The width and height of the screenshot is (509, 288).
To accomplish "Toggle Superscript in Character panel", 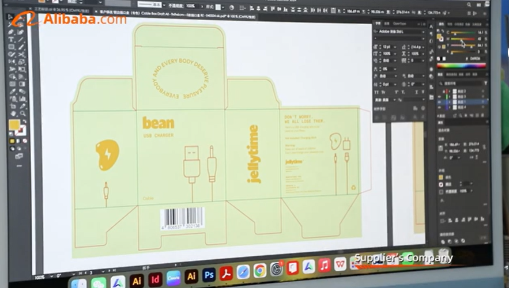I will pos(397,92).
